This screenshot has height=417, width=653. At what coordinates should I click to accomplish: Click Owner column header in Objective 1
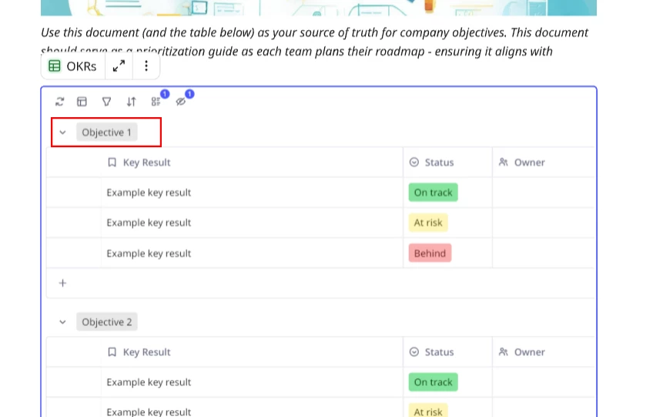pos(544,162)
